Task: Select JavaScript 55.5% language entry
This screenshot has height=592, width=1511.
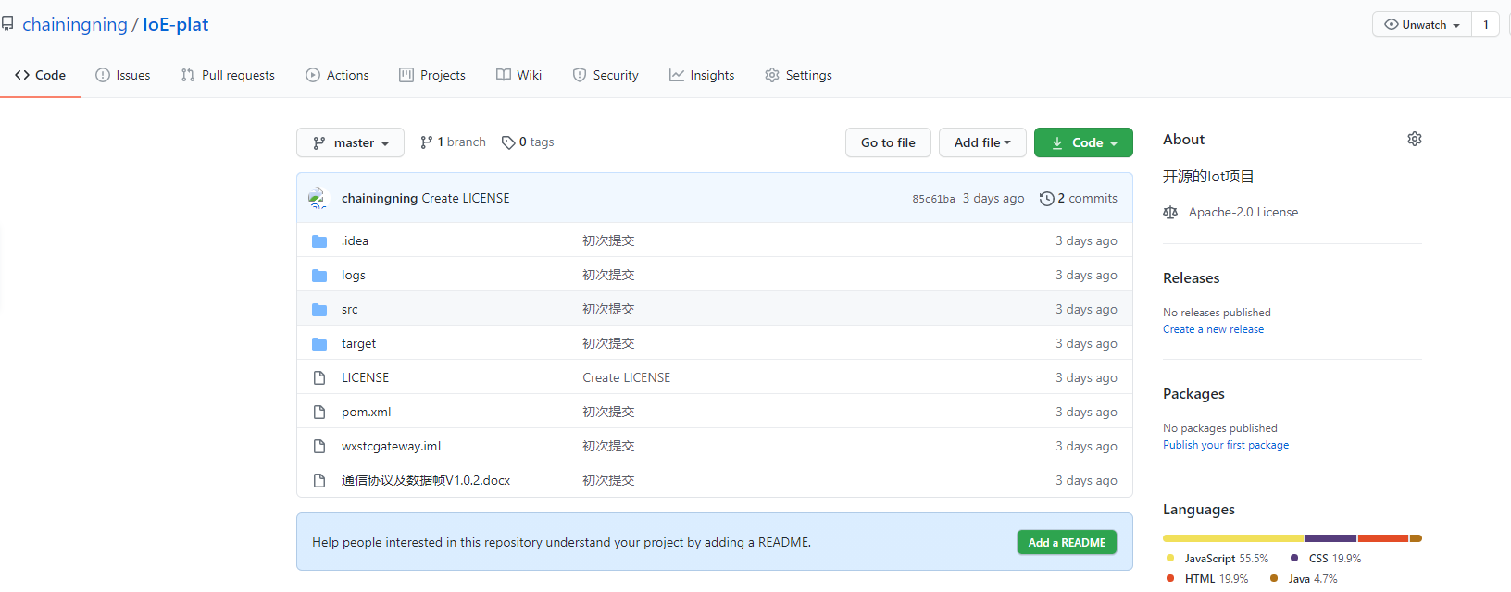Action: (x=1218, y=559)
